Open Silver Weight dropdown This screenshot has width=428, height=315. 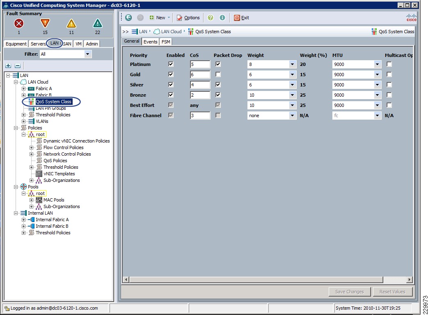pos(292,85)
